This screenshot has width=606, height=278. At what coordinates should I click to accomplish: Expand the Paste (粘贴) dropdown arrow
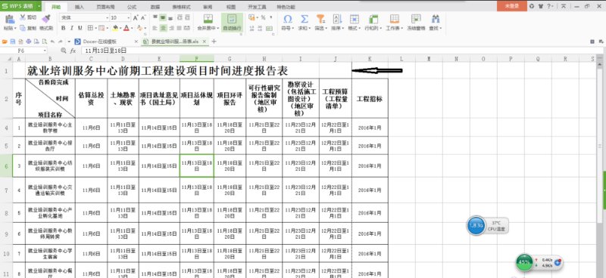(x=15, y=29)
